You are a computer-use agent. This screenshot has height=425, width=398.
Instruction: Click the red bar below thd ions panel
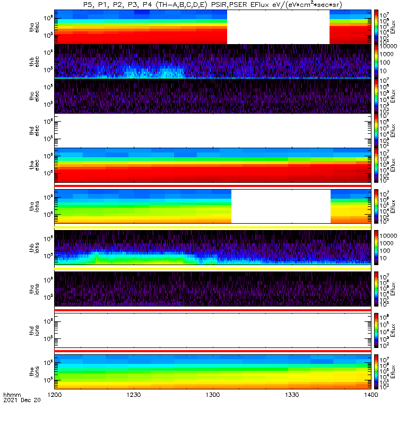[x=213, y=351]
